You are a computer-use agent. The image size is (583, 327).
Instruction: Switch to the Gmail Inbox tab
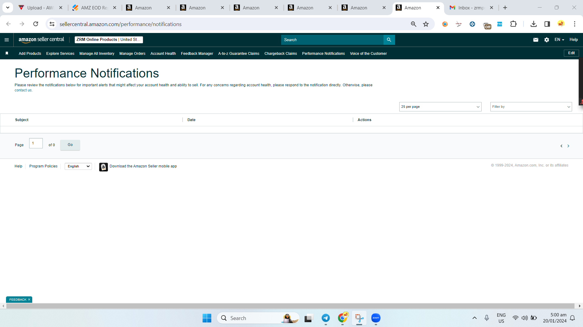pyautogui.click(x=472, y=8)
